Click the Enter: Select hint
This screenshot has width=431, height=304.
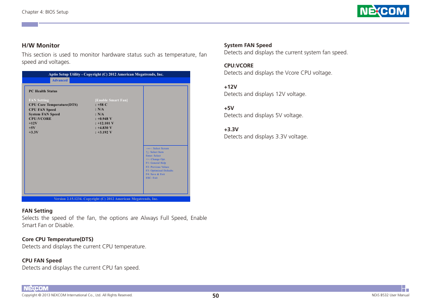coord(153,156)
